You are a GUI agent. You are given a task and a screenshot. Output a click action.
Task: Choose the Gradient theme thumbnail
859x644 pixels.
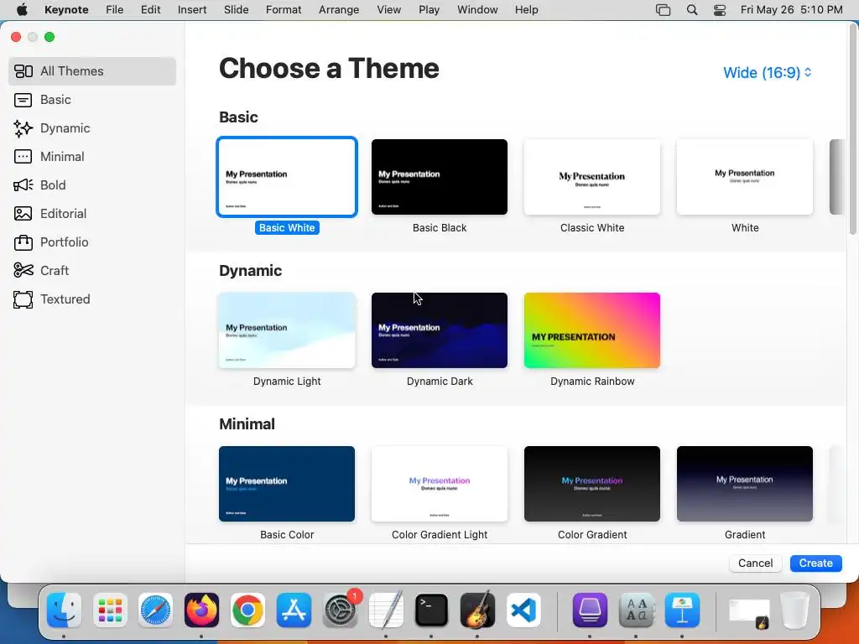745,484
